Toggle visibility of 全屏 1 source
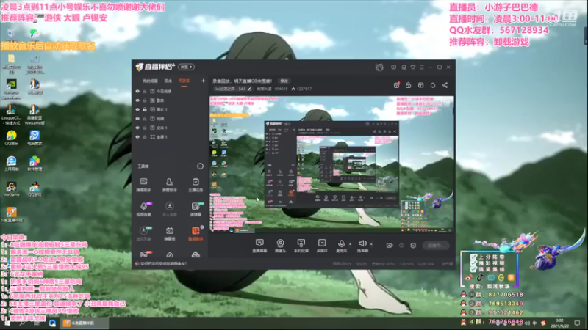 coord(137,137)
